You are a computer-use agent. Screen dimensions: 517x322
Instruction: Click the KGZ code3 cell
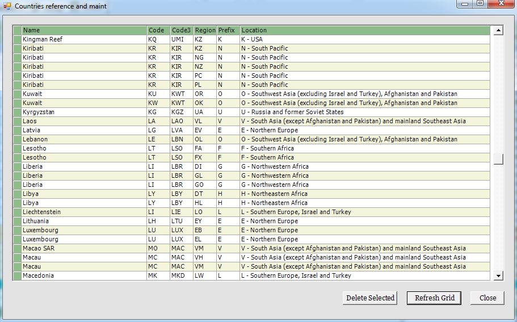[x=182, y=112]
